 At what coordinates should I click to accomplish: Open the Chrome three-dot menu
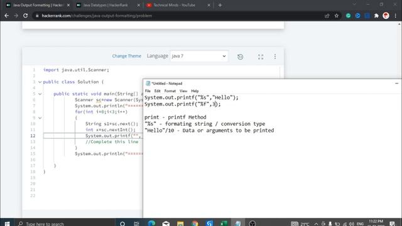pos(396,16)
